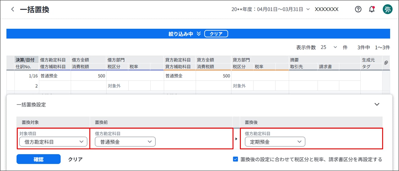Click the arrow between 置換前 and 置換後

[x=236, y=139]
